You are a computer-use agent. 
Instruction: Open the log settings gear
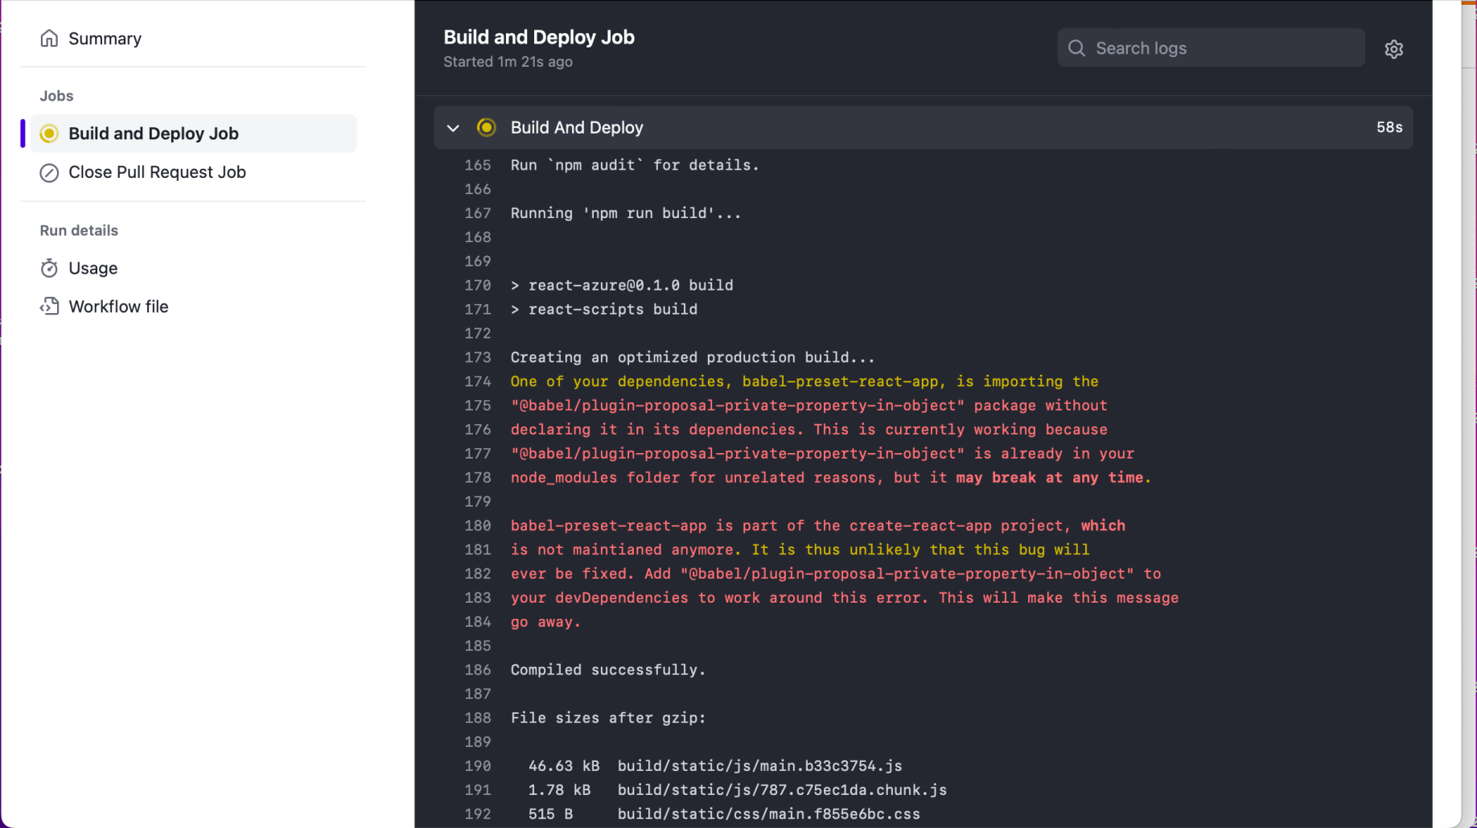(1393, 49)
